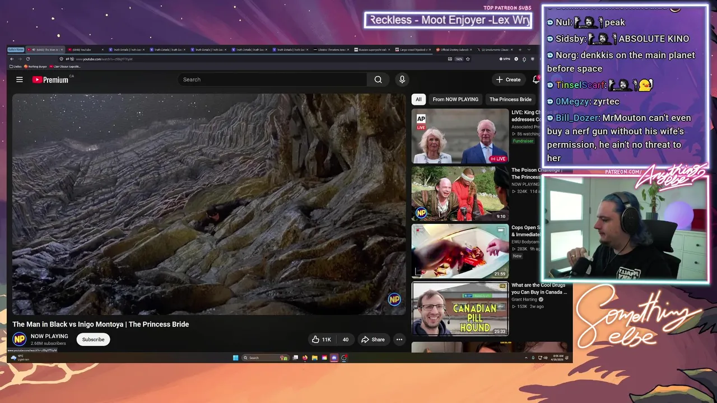The width and height of the screenshot is (717, 403).
Task: Dislike the video showing 40
Action: tap(344, 339)
